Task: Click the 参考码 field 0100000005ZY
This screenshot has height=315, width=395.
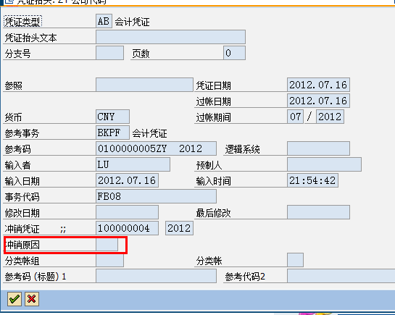Action: [156, 148]
